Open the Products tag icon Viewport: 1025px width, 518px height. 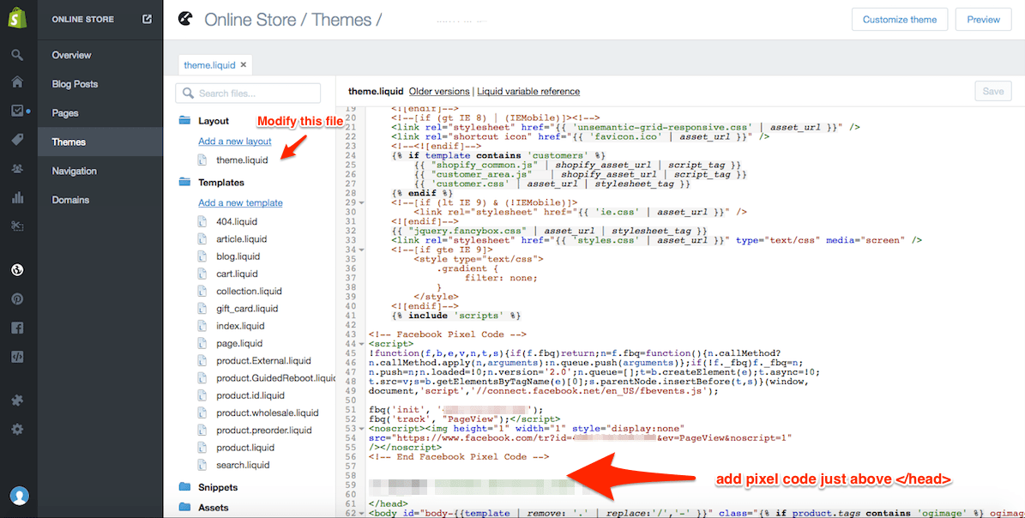click(18, 139)
